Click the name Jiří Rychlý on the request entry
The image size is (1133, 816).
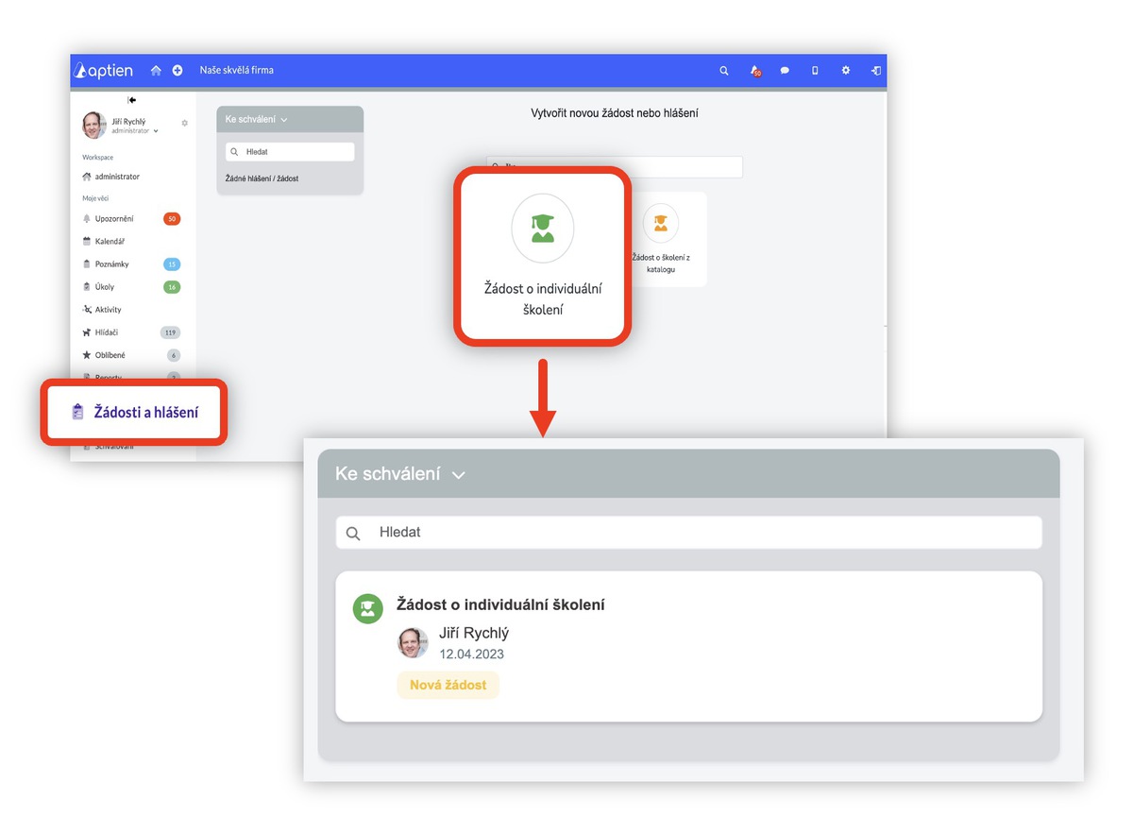click(474, 633)
